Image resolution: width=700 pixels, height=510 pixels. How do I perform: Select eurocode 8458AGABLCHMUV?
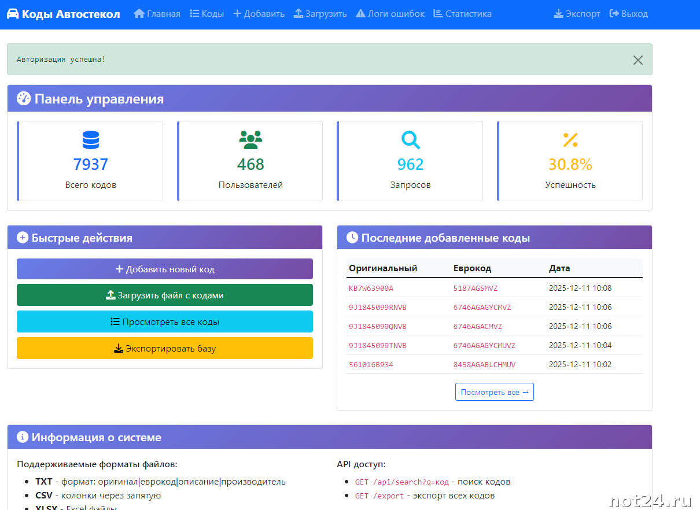pyautogui.click(x=484, y=364)
